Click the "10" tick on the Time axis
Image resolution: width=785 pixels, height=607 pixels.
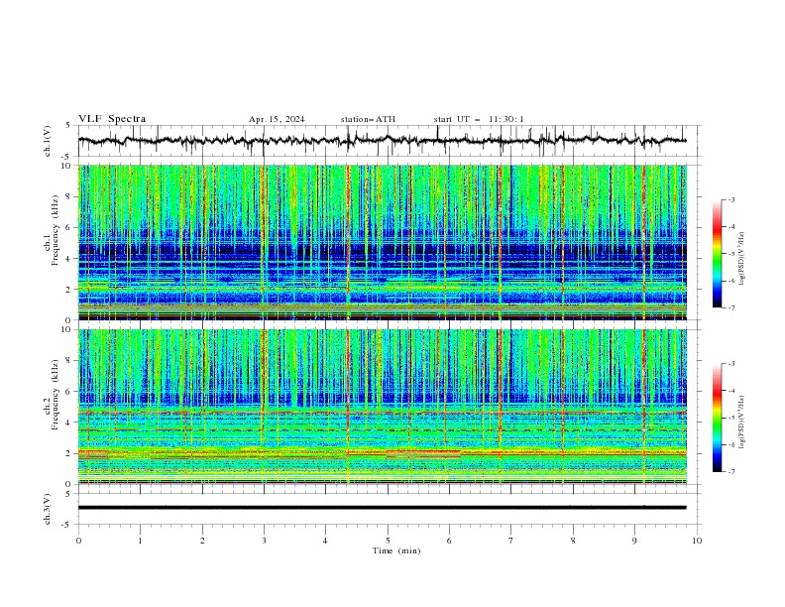point(697,541)
